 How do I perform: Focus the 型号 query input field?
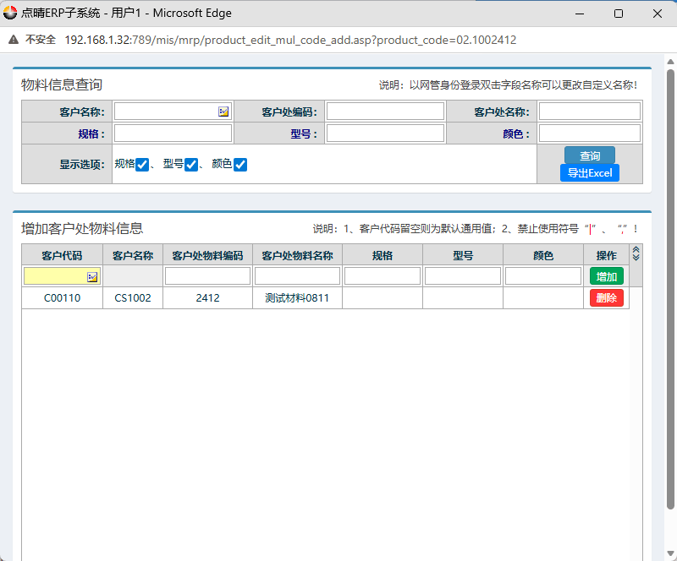[385, 133]
